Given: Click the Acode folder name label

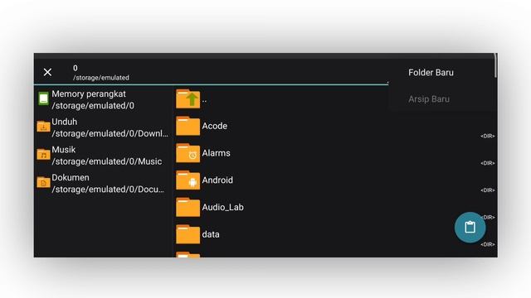Looking at the screenshot, I should click(x=215, y=126).
